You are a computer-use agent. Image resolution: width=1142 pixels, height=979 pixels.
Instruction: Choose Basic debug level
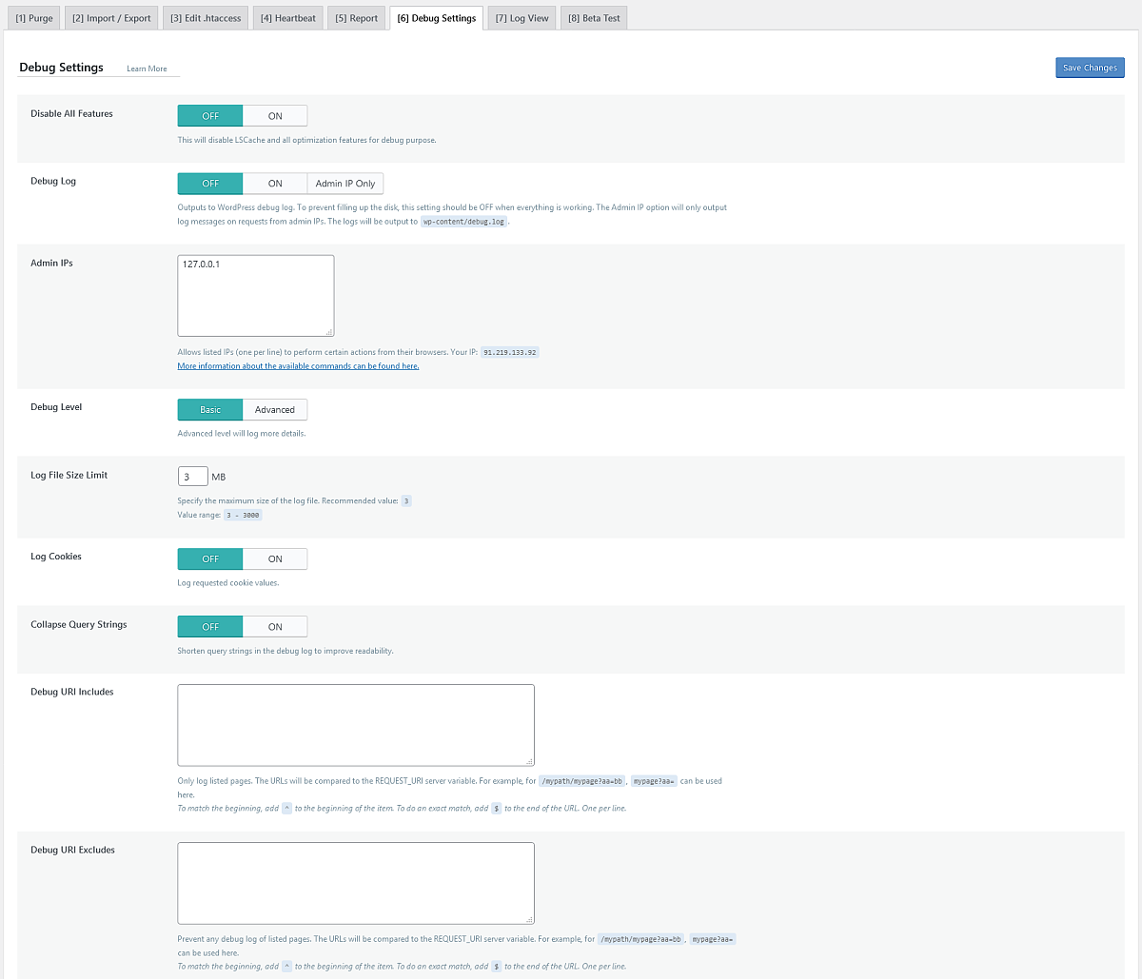click(x=210, y=410)
